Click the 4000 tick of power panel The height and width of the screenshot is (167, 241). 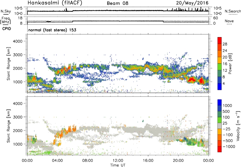click(x=18, y=41)
